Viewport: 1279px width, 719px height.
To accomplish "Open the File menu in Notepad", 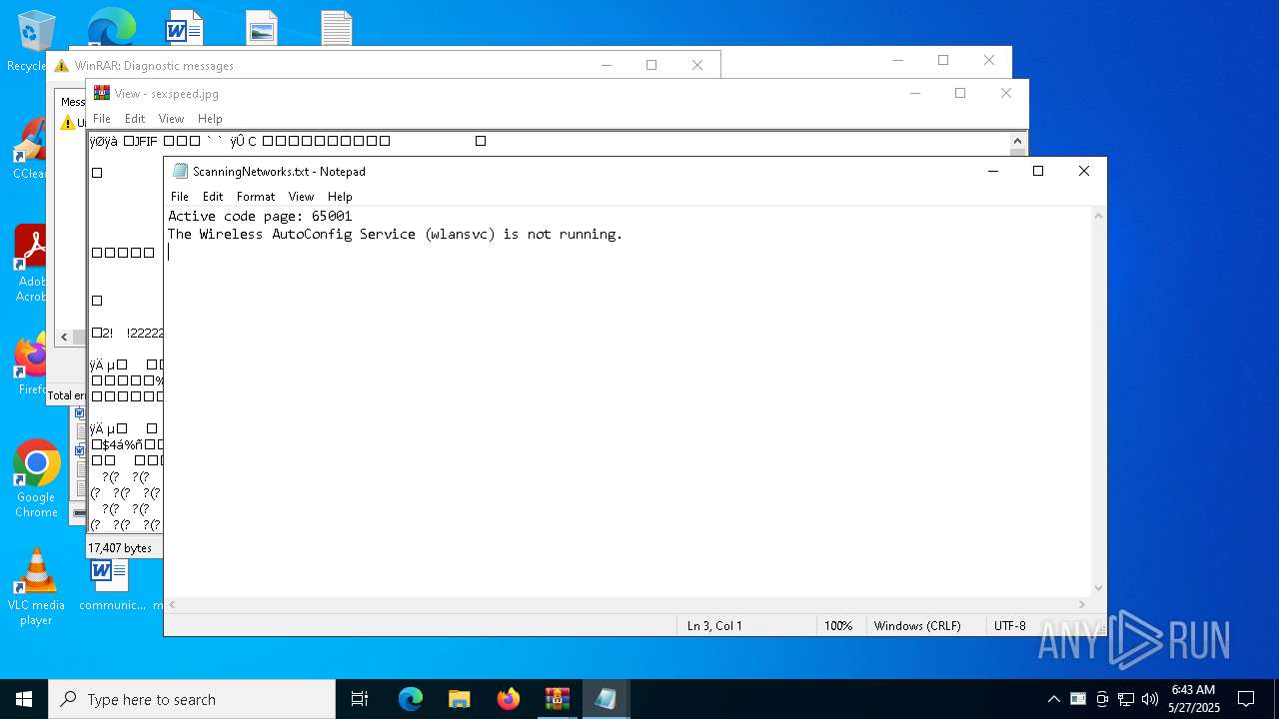I will click(x=180, y=197).
